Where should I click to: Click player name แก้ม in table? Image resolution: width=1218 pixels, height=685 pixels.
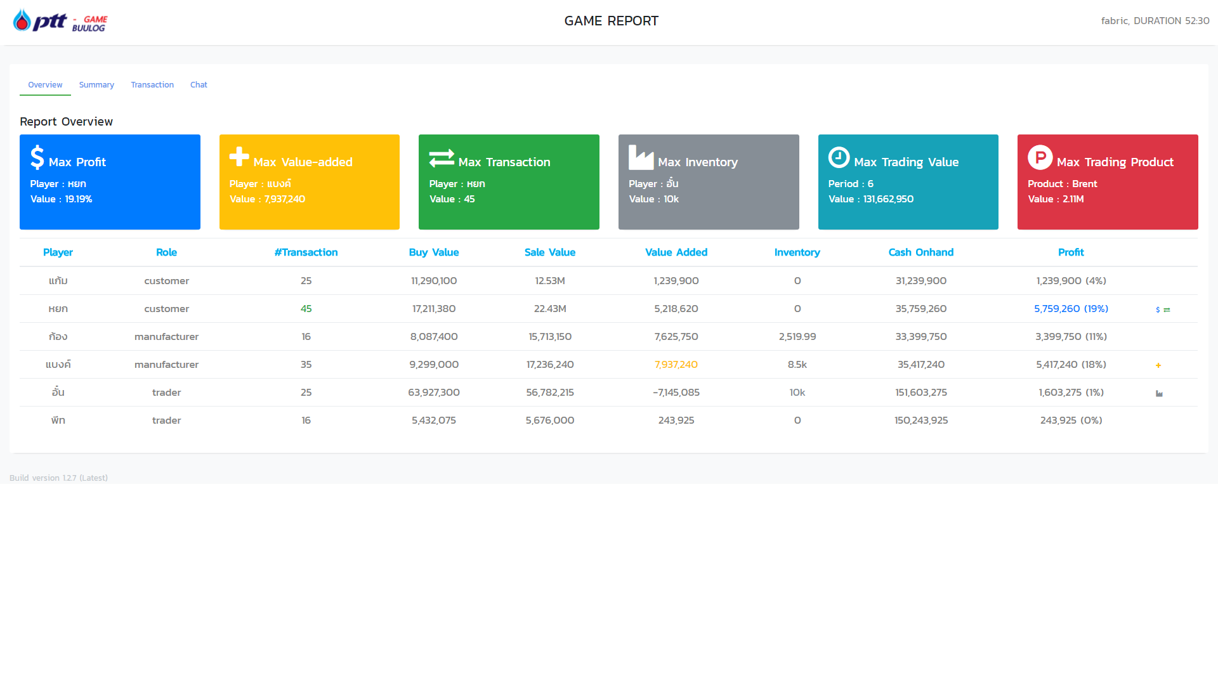[x=58, y=281]
